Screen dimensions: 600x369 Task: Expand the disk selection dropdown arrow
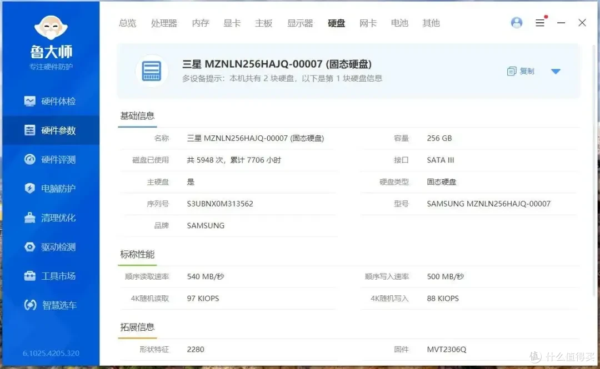tap(556, 72)
